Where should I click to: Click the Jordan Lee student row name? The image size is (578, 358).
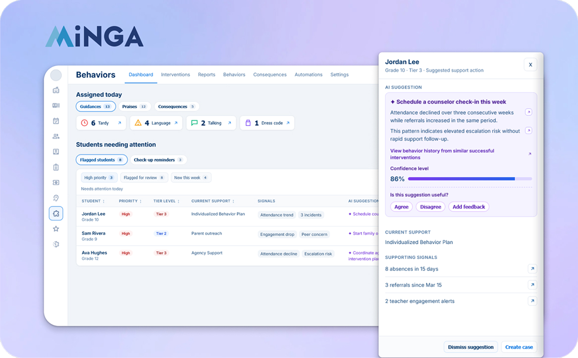[x=93, y=214]
